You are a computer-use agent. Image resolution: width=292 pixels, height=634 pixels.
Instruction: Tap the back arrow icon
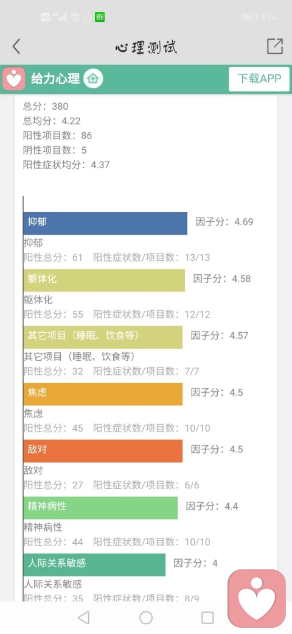16,47
